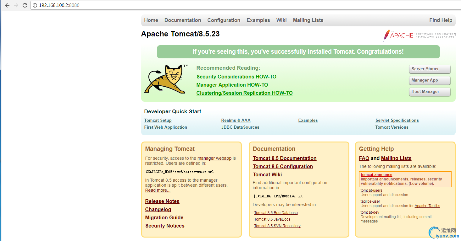Open the Tomcat Setup link
461x241 pixels.
pyautogui.click(x=158, y=120)
